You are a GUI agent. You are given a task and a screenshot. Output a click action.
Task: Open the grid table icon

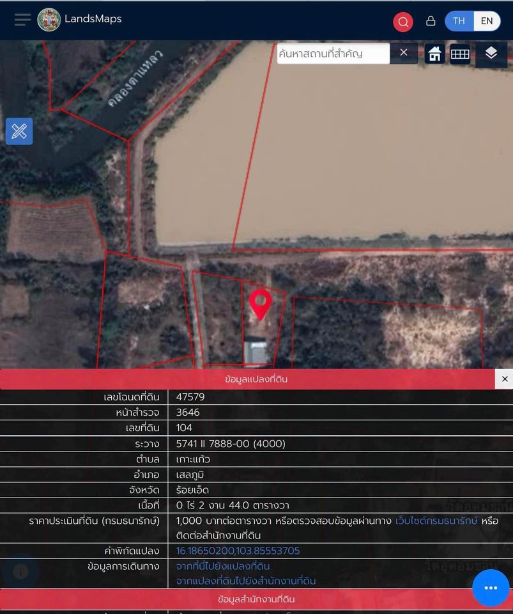460,54
